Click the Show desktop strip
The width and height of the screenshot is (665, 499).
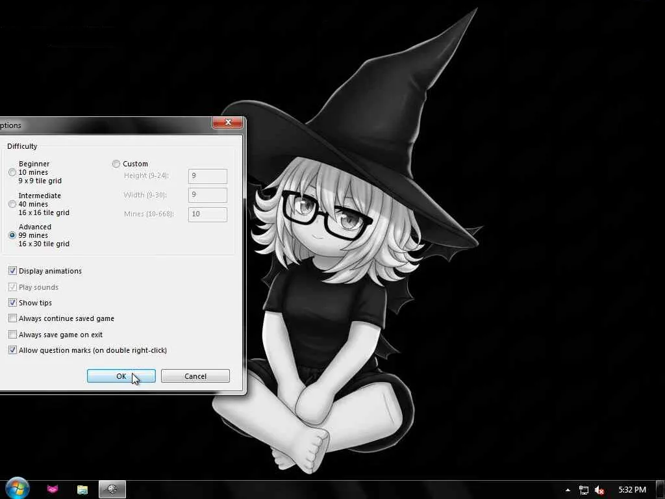click(660, 490)
